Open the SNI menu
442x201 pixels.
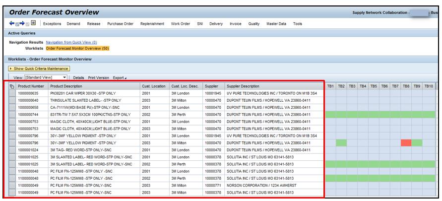click(200, 24)
